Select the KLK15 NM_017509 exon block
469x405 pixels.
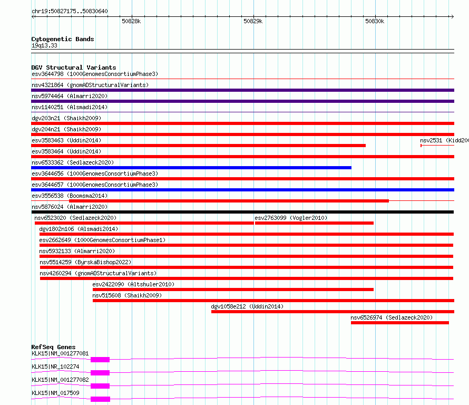point(101,399)
